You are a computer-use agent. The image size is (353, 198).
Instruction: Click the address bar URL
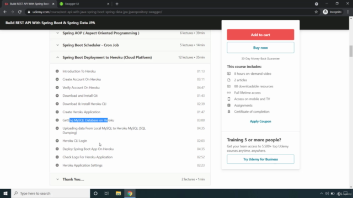[x=97, y=12]
